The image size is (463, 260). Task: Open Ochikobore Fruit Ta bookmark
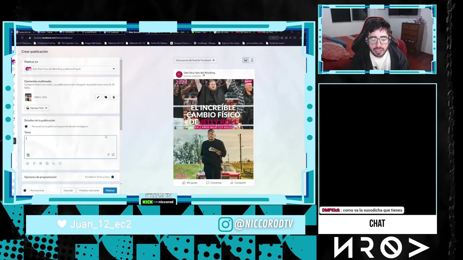tap(44, 43)
